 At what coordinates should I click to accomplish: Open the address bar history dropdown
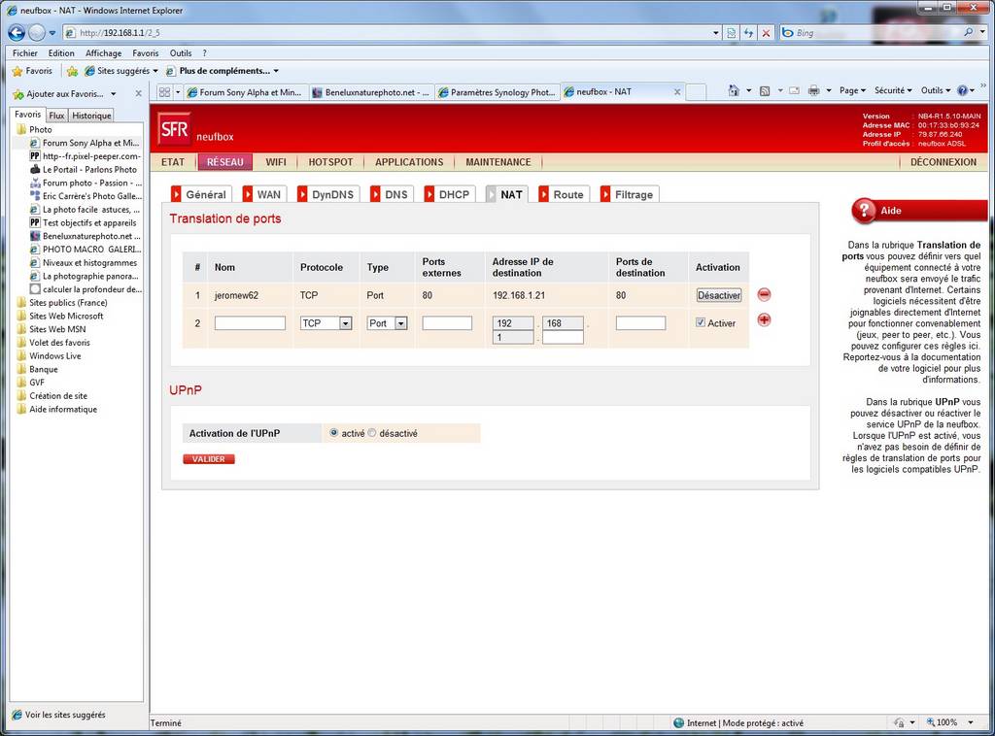716,33
